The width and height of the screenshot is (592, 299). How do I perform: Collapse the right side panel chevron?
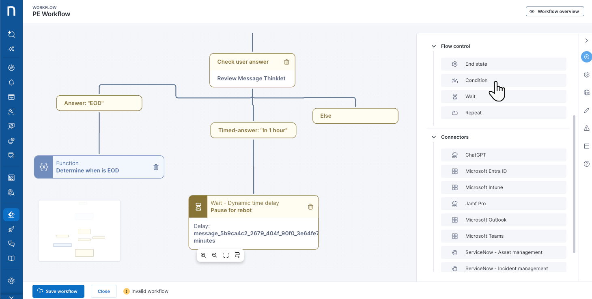tap(586, 41)
